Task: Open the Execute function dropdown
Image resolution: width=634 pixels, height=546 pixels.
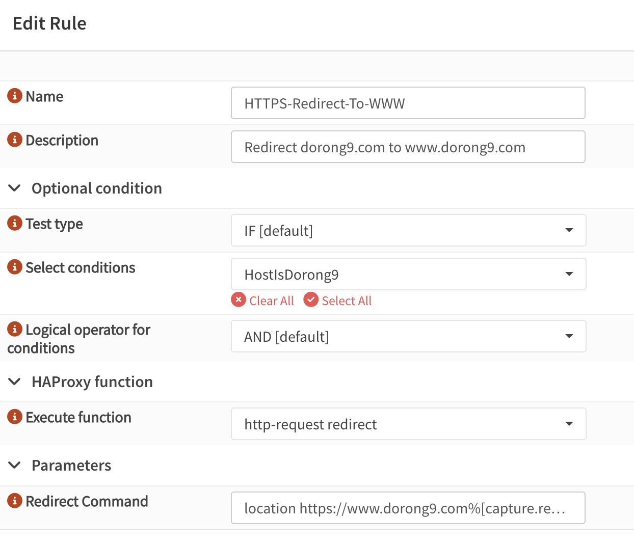Action: point(408,424)
